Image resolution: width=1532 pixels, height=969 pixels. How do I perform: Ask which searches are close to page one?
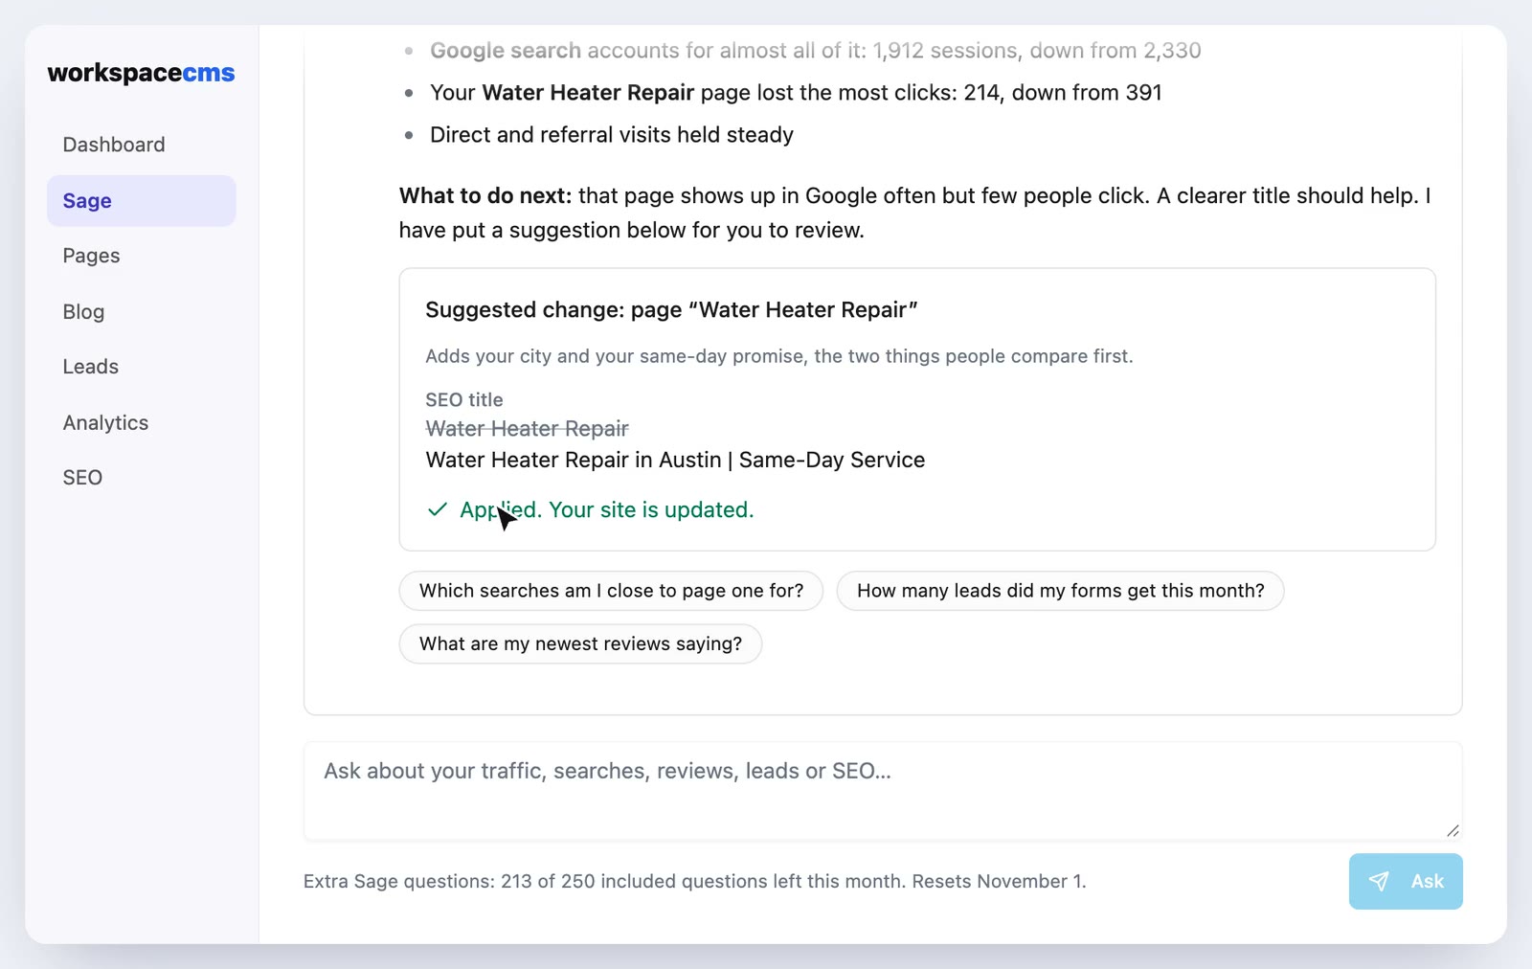pos(611,591)
